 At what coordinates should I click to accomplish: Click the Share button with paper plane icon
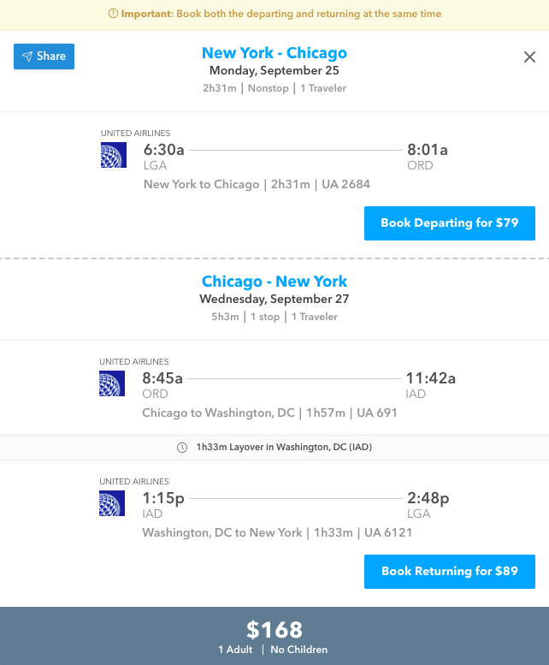44,56
